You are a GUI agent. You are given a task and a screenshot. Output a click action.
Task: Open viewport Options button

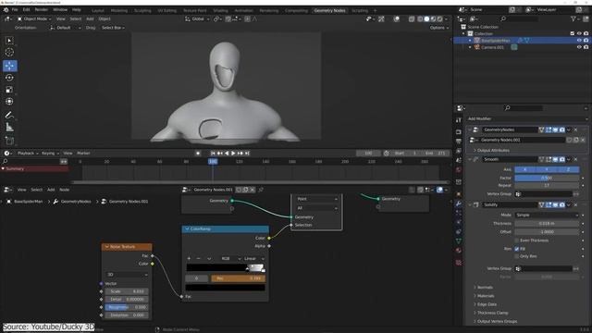click(x=439, y=28)
